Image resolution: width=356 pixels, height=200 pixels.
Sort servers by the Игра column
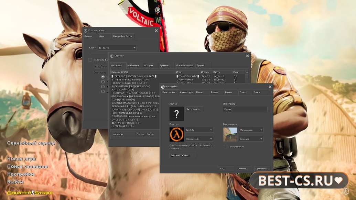pos(187,72)
